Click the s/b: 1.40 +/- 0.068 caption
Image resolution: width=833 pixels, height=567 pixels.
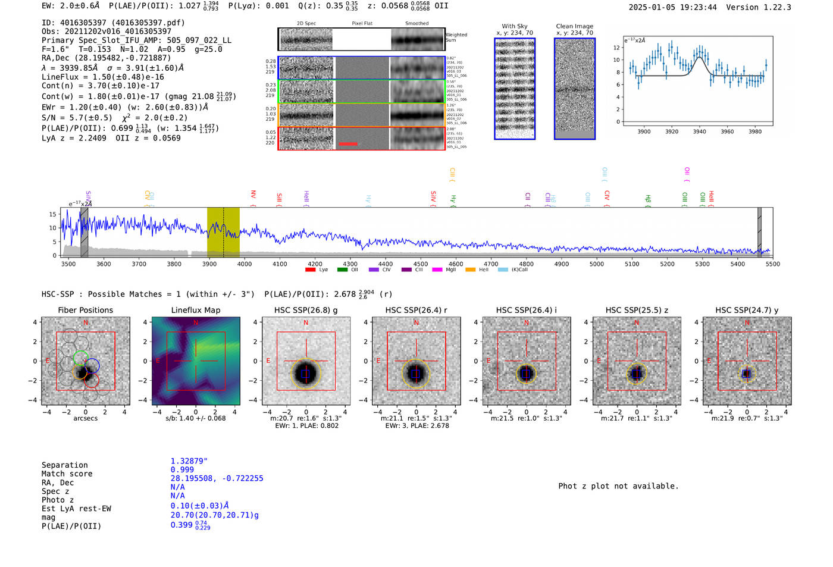click(196, 418)
